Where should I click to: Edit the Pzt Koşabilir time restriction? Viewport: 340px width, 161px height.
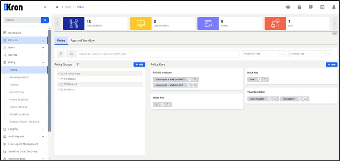[x=300, y=99]
